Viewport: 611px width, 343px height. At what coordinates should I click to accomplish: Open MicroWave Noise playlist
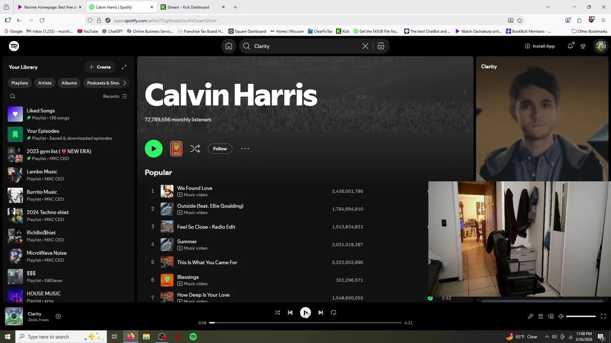click(69, 256)
